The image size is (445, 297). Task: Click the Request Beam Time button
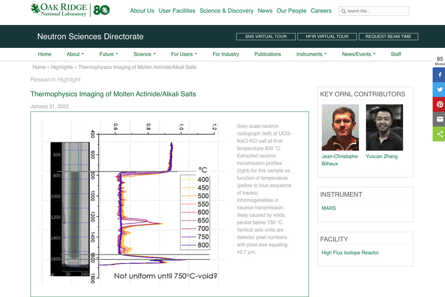click(x=388, y=36)
